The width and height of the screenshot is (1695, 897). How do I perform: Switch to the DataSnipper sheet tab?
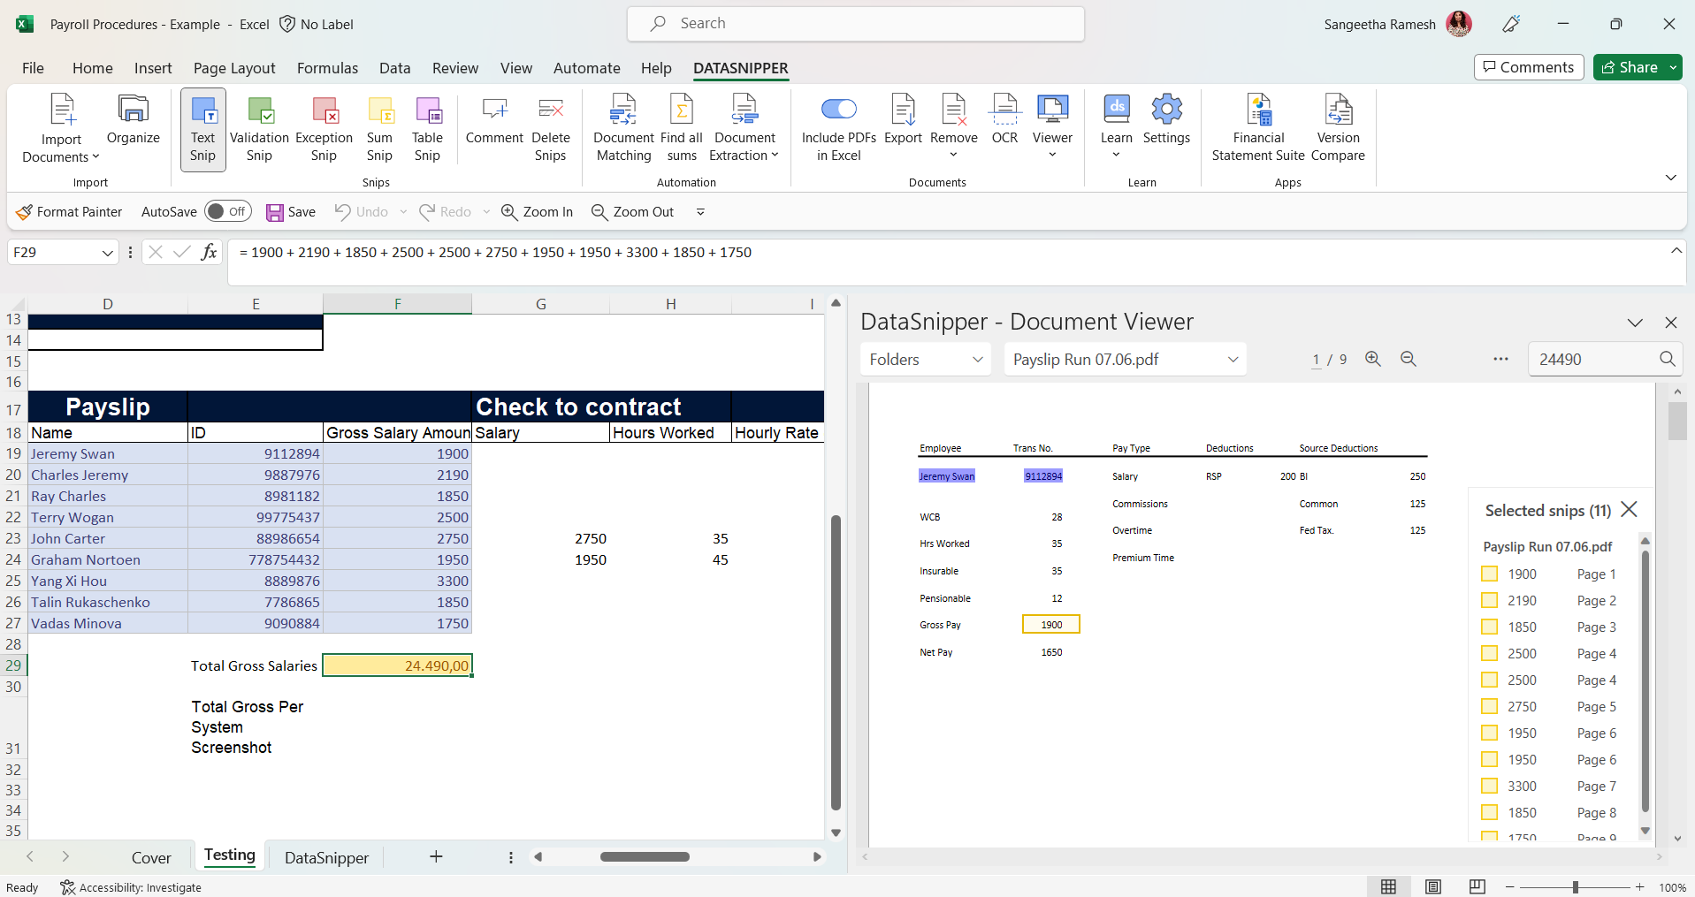[x=325, y=856]
